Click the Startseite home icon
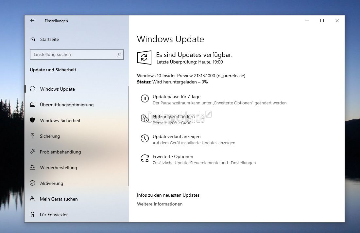The height and width of the screenshot is (233, 360). point(33,39)
